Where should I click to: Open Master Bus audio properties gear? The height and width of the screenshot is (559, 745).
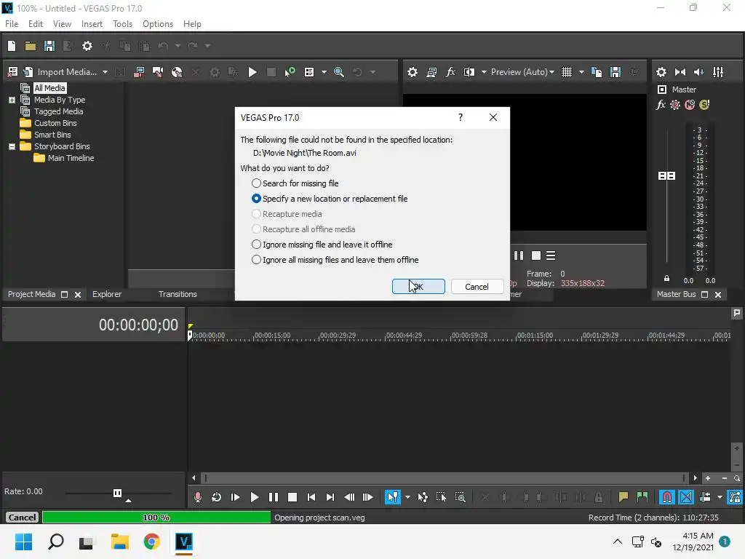pyautogui.click(x=661, y=72)
